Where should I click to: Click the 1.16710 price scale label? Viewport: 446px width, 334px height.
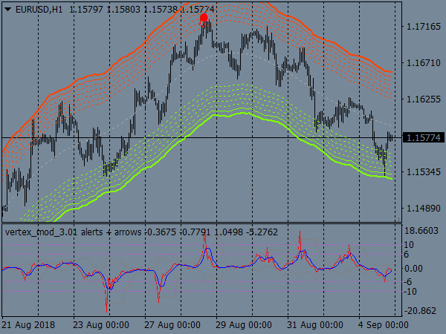pos(421,63)
